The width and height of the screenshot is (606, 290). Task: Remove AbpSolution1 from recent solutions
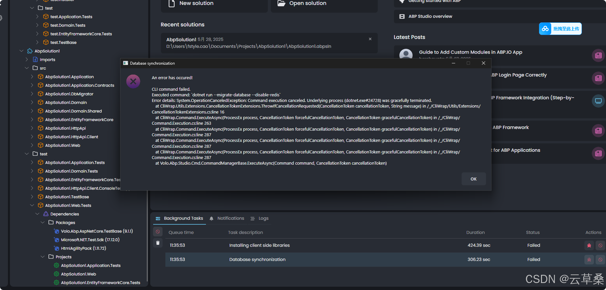(x=370, y=39)
